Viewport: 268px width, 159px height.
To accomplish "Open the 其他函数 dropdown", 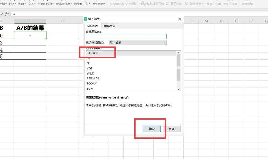I will point(98,4).
